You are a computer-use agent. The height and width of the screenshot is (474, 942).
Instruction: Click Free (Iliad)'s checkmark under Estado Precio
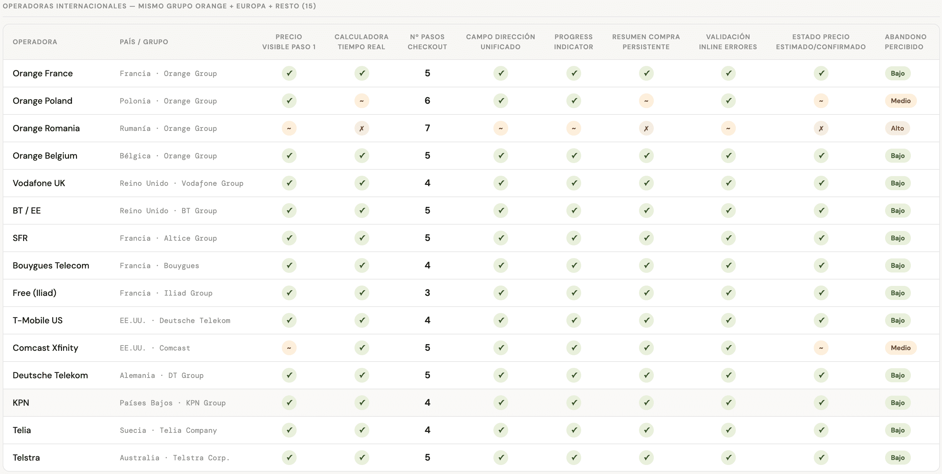click(821, 293)
